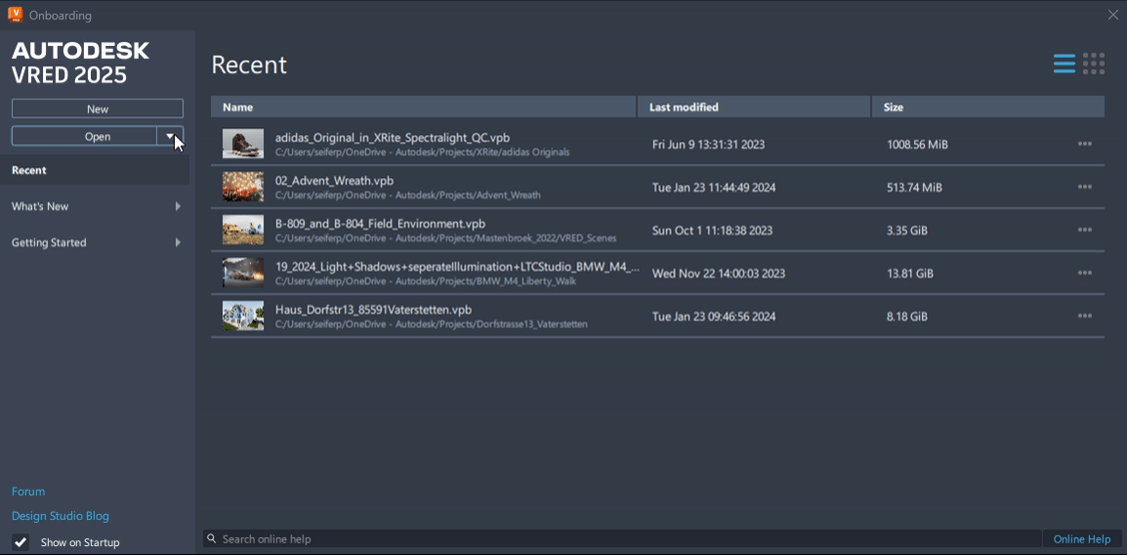The width and height of the screenshot is (1127, 555).
Task: Click the path ending in Projects/Advent_Wreath
Action: [407, 195]
